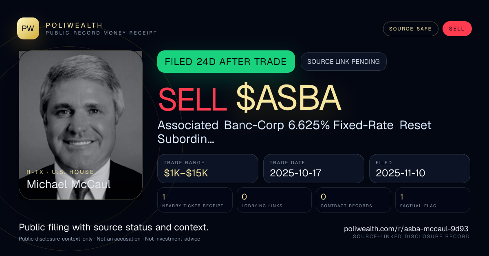Viewport: 489px width, 256px height.
Task: Click the Michael McCaul name label
Action: click(x=68, y=184)
